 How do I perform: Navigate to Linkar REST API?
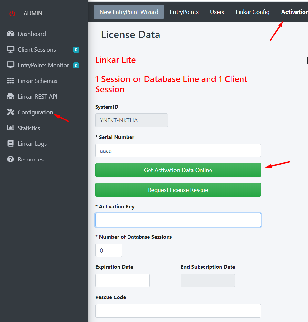37,97
